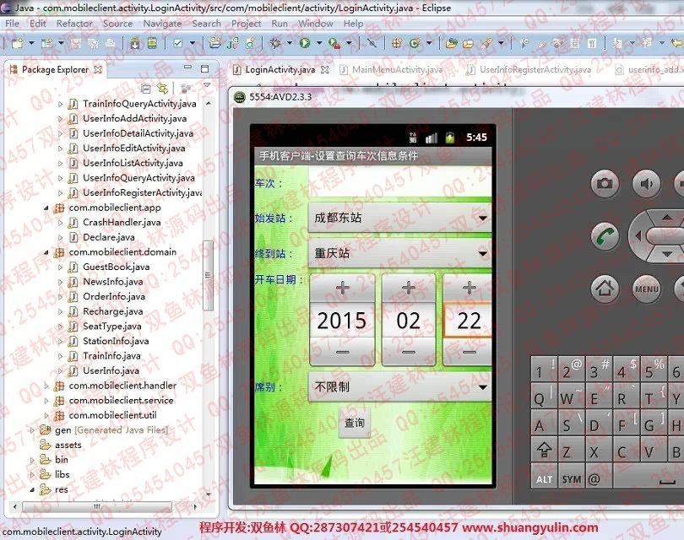Open the New file dropdown arrow
This screenshot has width=684, height=540.
31,43
